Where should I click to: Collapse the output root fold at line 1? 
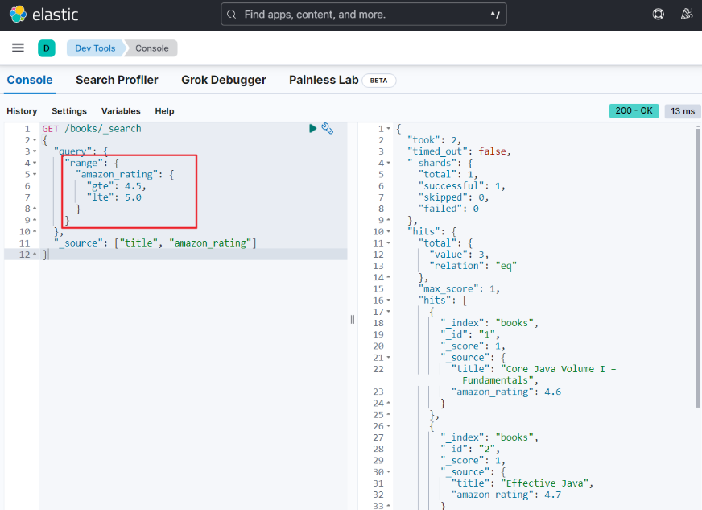tap(389, 129)
